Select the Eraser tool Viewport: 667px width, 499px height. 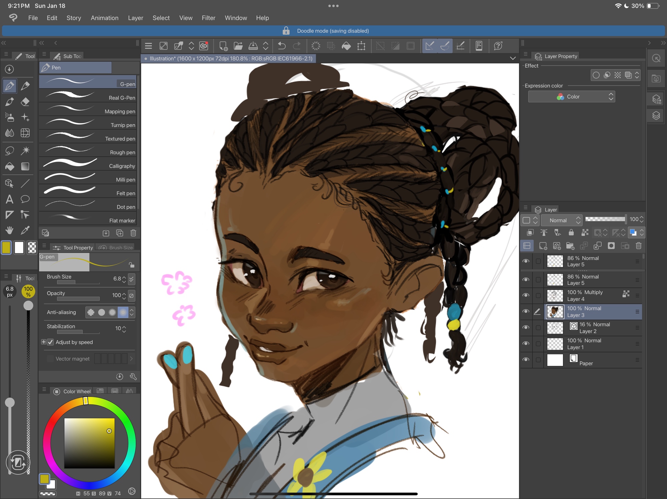pyautogui.click(x=25, y=102)
